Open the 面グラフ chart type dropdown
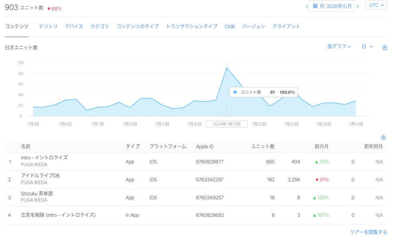The height and width of the screenshot is (238, 400). click(339, 47)
